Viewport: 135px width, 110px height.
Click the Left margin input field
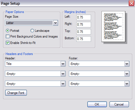point(84,17)
